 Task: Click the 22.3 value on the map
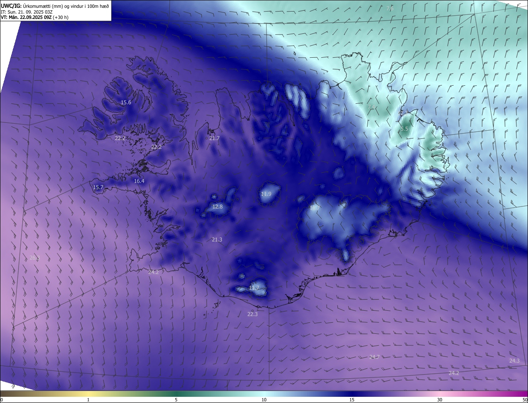point(252,314)
